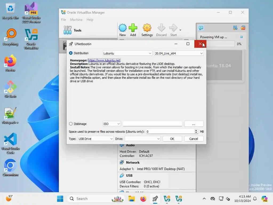The height and width of the screenshot is (205, 273).
Task: Open the notifications bell in taskbar
Action: (x=255, y=199)
